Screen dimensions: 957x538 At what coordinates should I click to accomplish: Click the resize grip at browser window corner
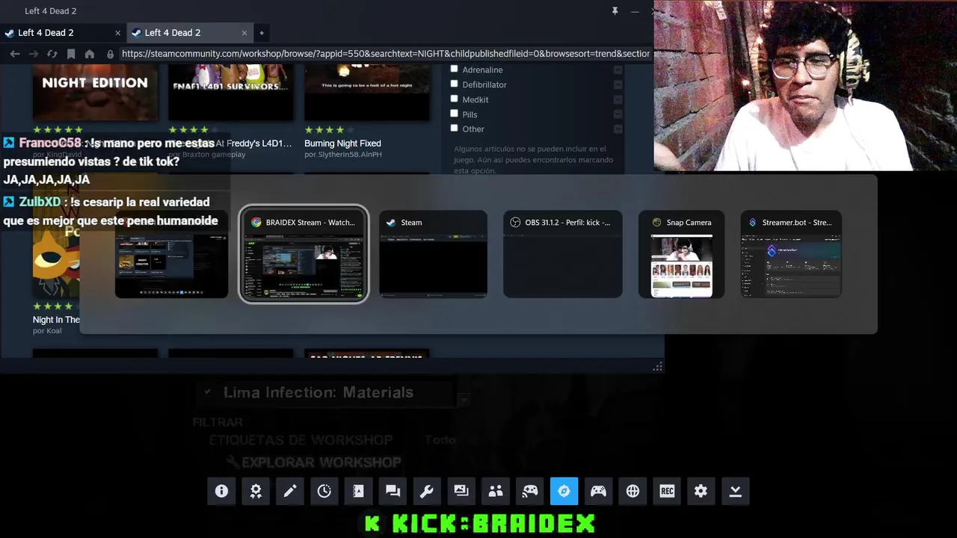point(658,367)
